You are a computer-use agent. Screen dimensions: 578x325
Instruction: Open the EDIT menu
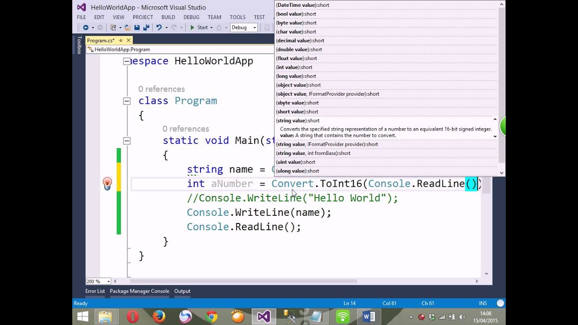click(99, 17)
